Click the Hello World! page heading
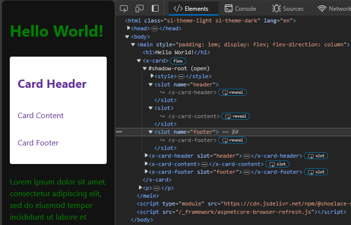Screen dimensions: 351x225 57,31
